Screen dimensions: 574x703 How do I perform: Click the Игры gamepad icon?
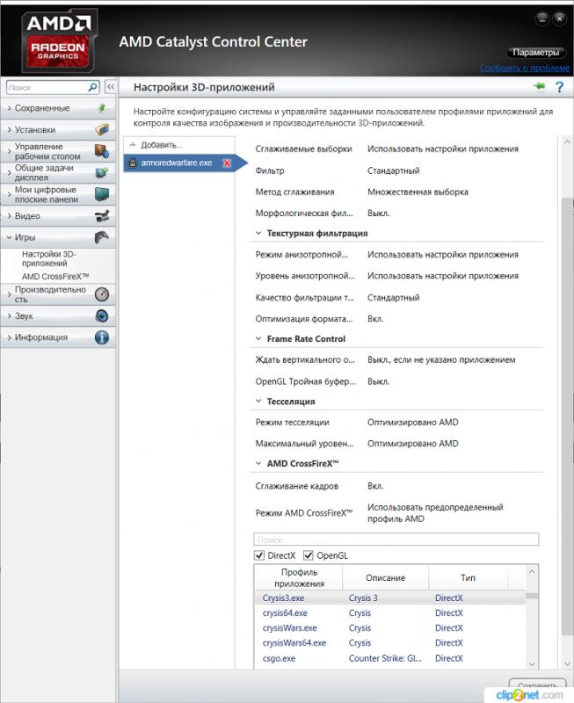pos(102,237)
